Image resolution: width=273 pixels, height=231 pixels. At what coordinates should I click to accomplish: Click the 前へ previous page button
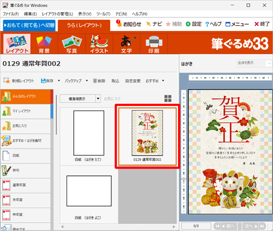pos(229,226)
